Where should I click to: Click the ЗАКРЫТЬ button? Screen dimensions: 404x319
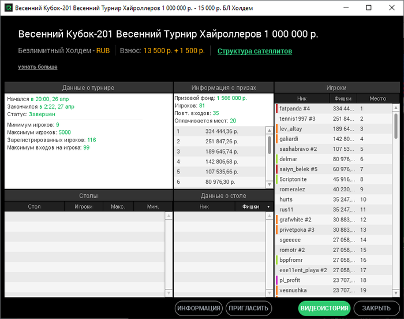pos(376,308)
